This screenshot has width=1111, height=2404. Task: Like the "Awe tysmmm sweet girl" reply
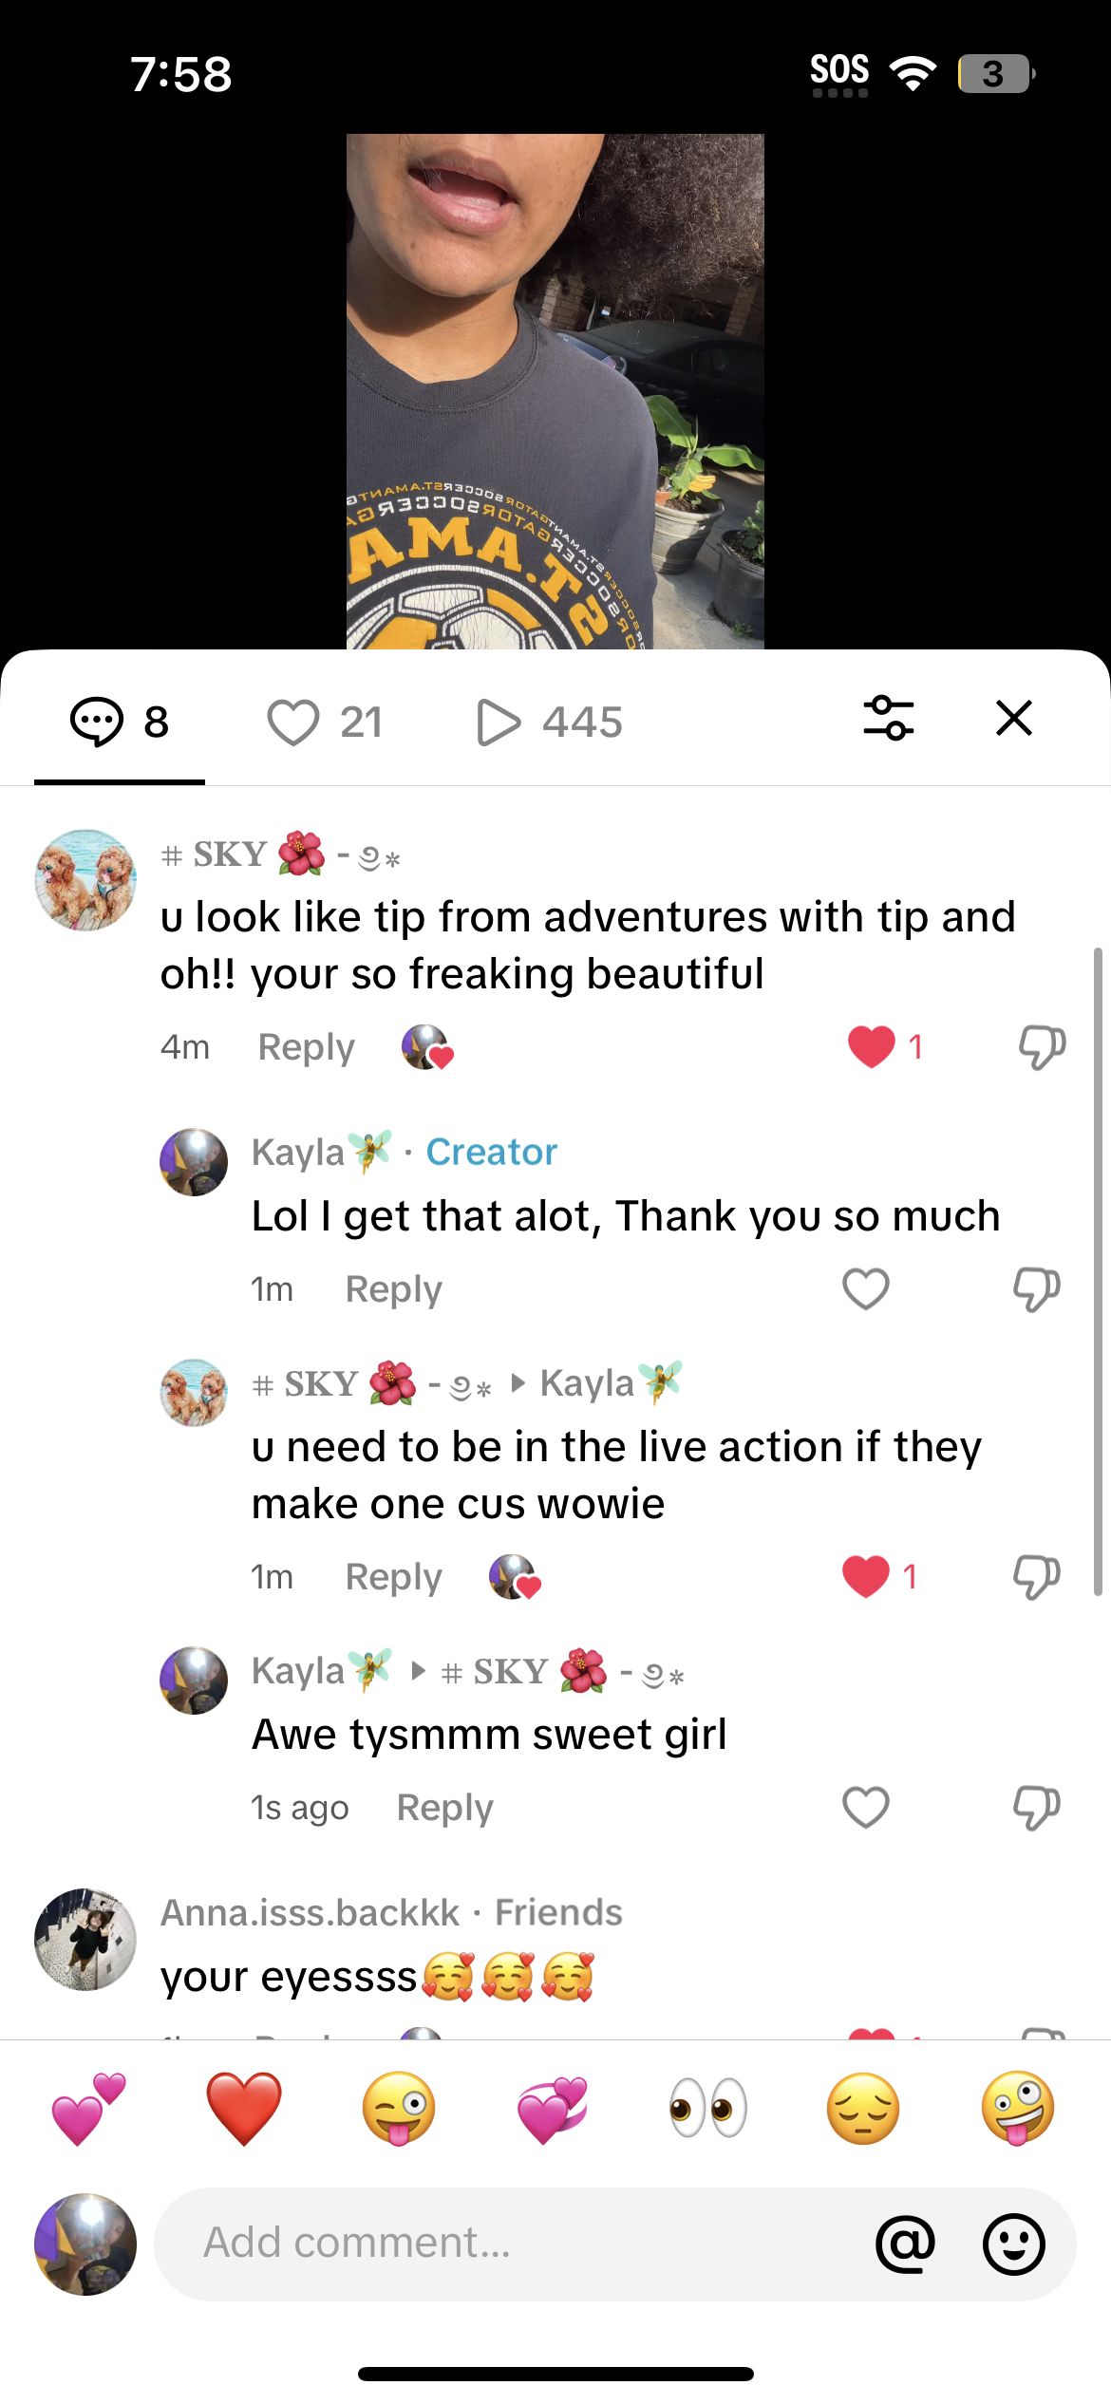pos(866,1808)
